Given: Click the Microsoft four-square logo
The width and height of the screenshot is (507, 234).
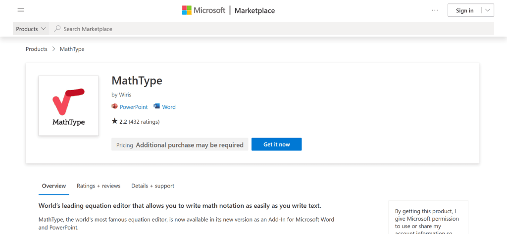Looking at the screenshot, I should click(187, 10).
